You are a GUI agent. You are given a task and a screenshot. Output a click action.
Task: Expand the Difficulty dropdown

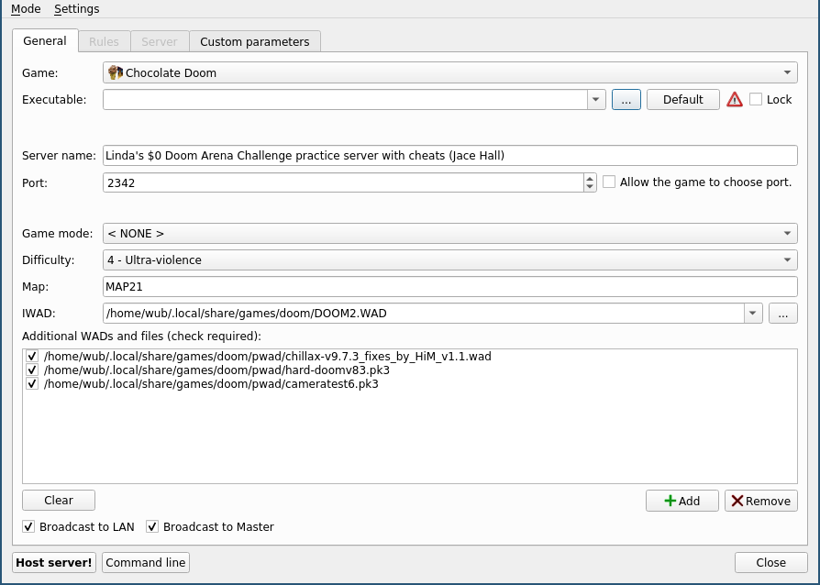point(449,260)
